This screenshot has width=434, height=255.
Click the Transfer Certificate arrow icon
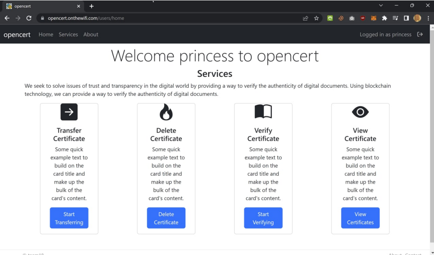click(69, 112)
